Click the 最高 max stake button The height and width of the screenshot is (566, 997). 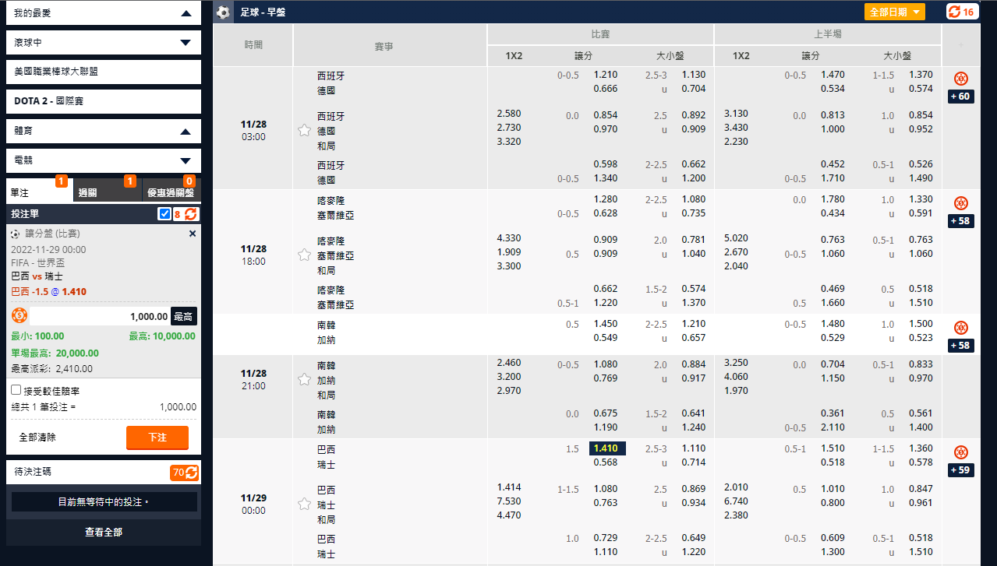coord(184,316)
